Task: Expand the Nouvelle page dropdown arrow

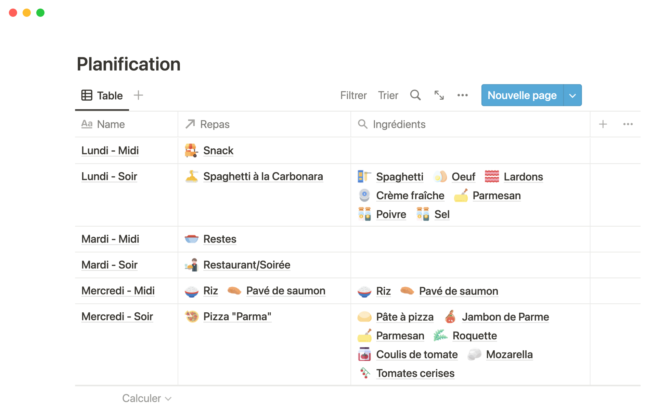Action: click(572, 96)
